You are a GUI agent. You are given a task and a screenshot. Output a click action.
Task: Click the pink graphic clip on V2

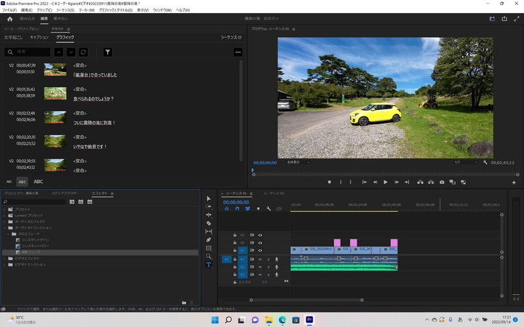337,243
